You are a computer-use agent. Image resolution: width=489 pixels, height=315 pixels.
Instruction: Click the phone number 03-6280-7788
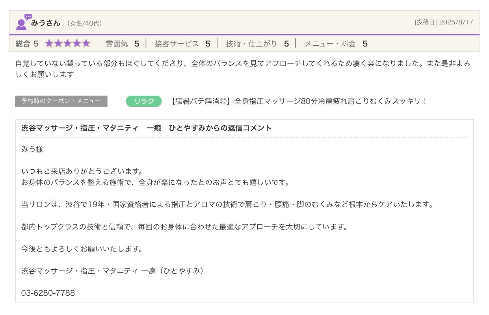tap(48, 293)
